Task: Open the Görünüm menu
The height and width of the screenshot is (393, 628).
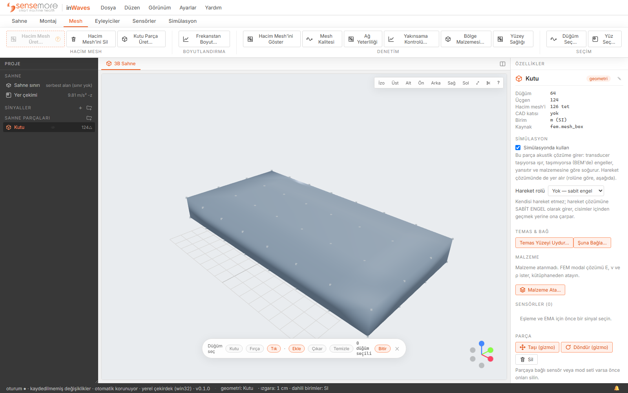Action: pyautogui.click(x=160, y=8)
